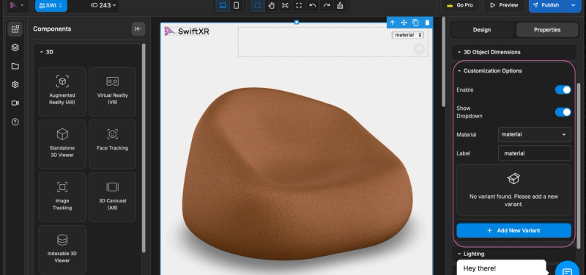Screen dimensions: 586x275
Task: Open the Publish options arrow
Action: [573, 5]
